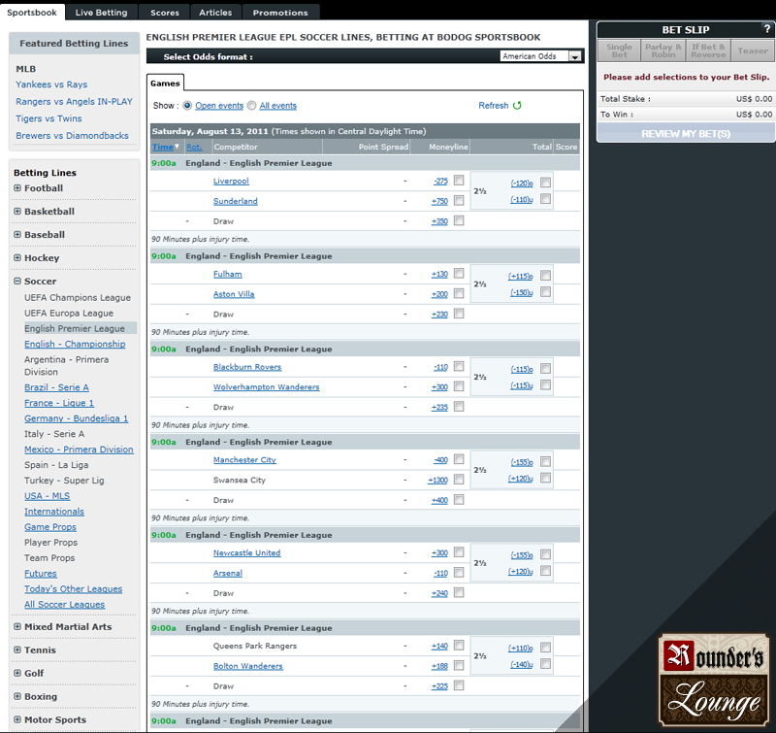Select UEFA Champions League in the sidebar
This screenshot has height=733, width=776.
78,298
